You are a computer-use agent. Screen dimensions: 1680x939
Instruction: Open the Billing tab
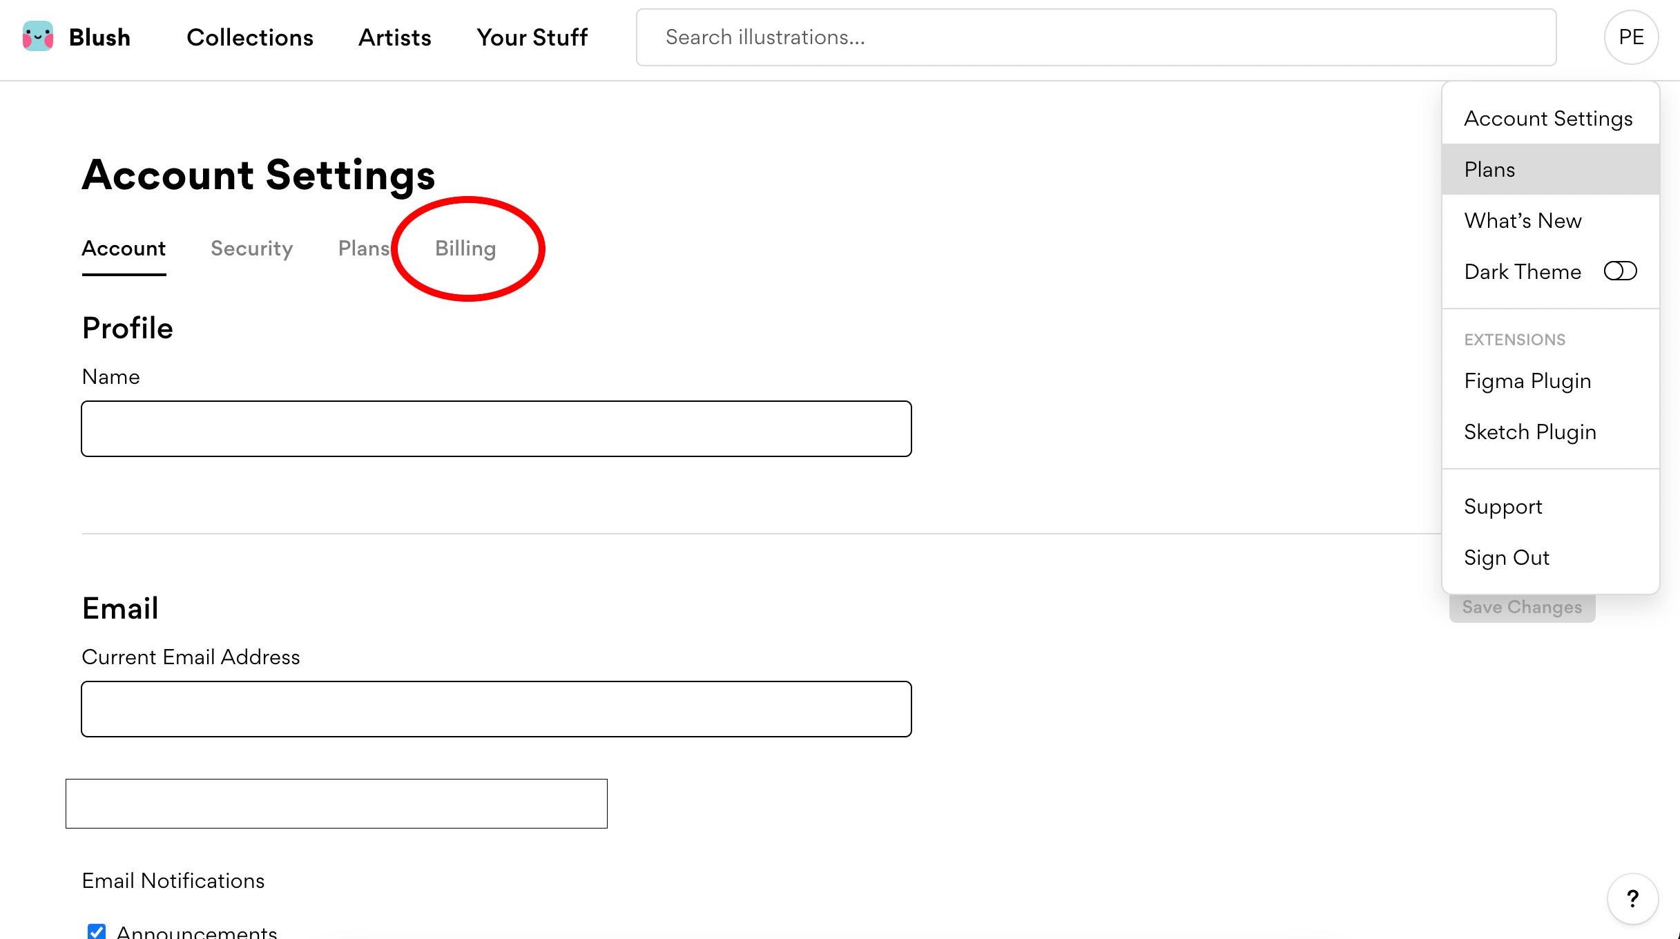click(x=465, y=249)
